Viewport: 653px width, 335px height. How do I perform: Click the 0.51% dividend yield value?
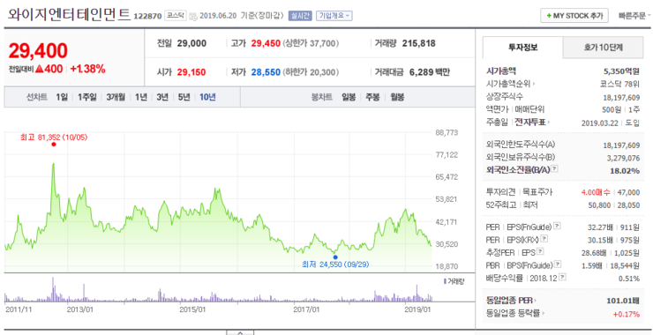630,278
